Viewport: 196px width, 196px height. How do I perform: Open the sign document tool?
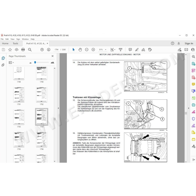tap(143, 50)
